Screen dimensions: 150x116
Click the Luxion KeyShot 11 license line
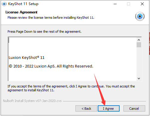(x=27, y=58)
